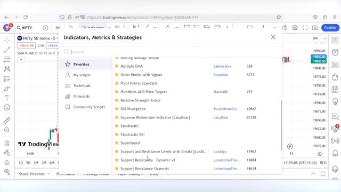Image resolution: width=341 pixels, height=192 pixels.
Task: Select the Measure ruler tool
Action: click(x=7, y=121)
